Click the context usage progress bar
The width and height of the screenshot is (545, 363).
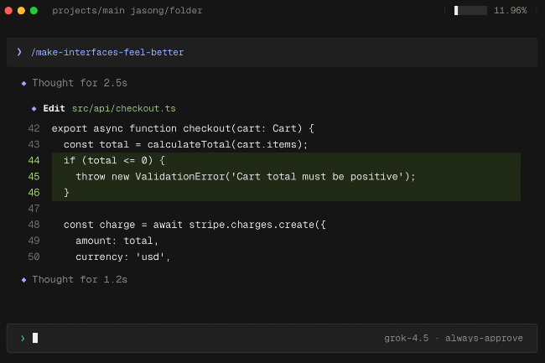tap(470, 10)
